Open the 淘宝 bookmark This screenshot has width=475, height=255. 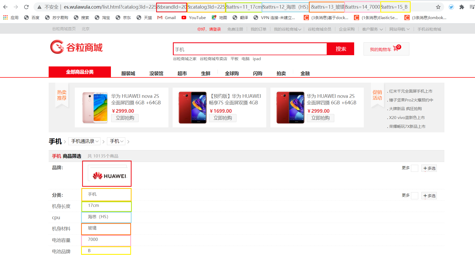102,18
